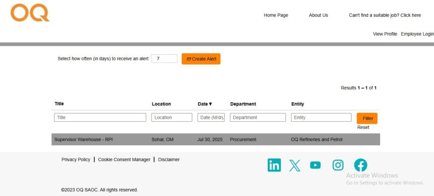Click the Create Alert button

(x=201, y=59)
